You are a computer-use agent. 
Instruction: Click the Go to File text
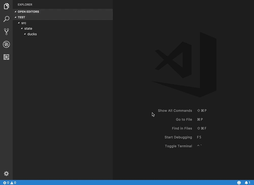tap(184, 119)
